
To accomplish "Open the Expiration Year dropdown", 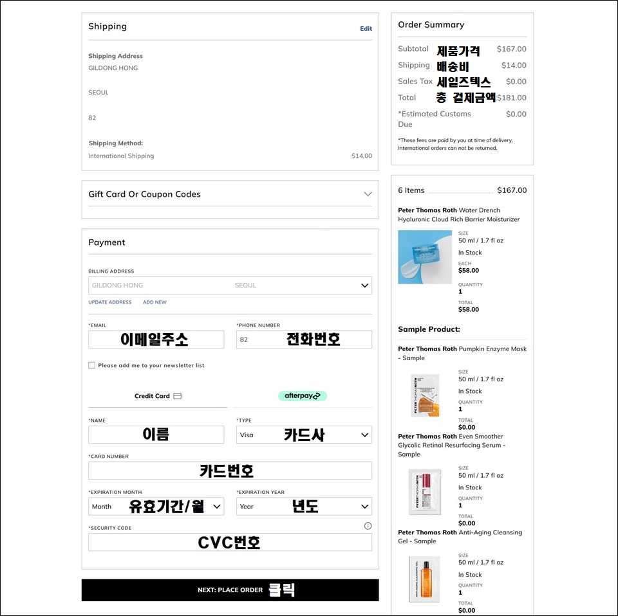I will [304, 507].
